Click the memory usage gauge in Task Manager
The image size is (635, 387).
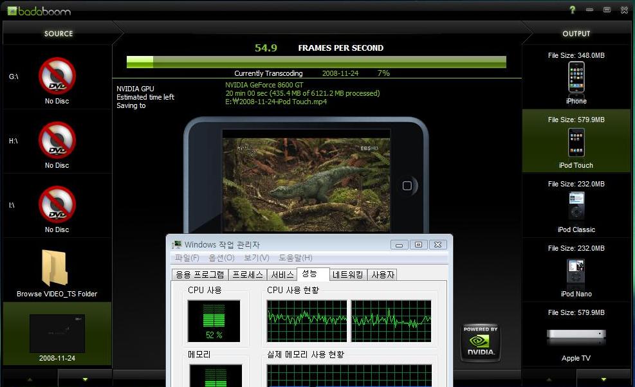click(216, 375)
